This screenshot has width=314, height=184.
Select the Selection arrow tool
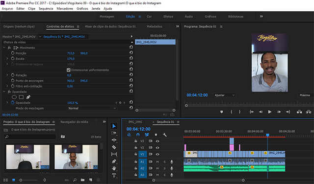(x=114, y=126)
